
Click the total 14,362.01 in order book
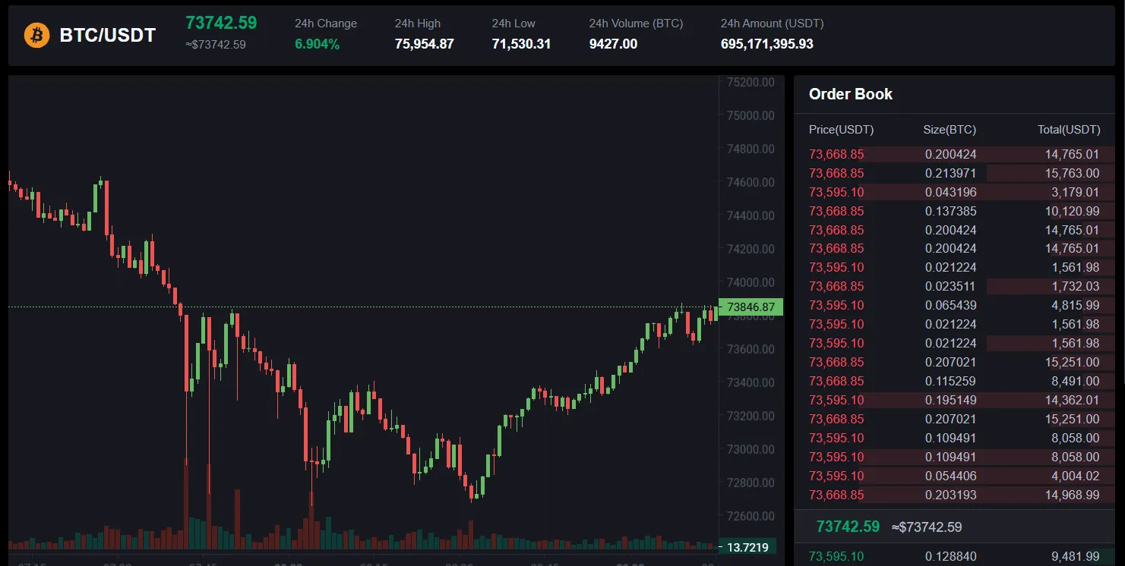[1072, 400]
